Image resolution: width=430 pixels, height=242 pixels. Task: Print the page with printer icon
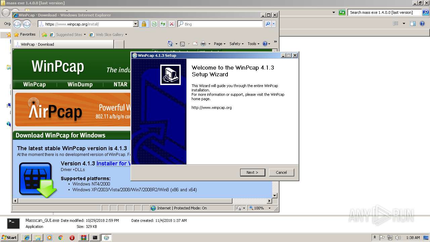pyautogui.click(x=203, y=44)
